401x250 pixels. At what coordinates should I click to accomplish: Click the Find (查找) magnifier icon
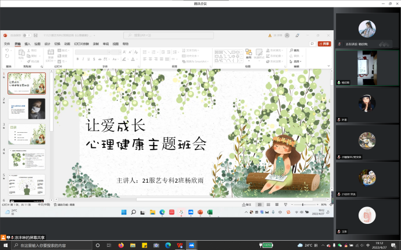[x=291, y=50]
